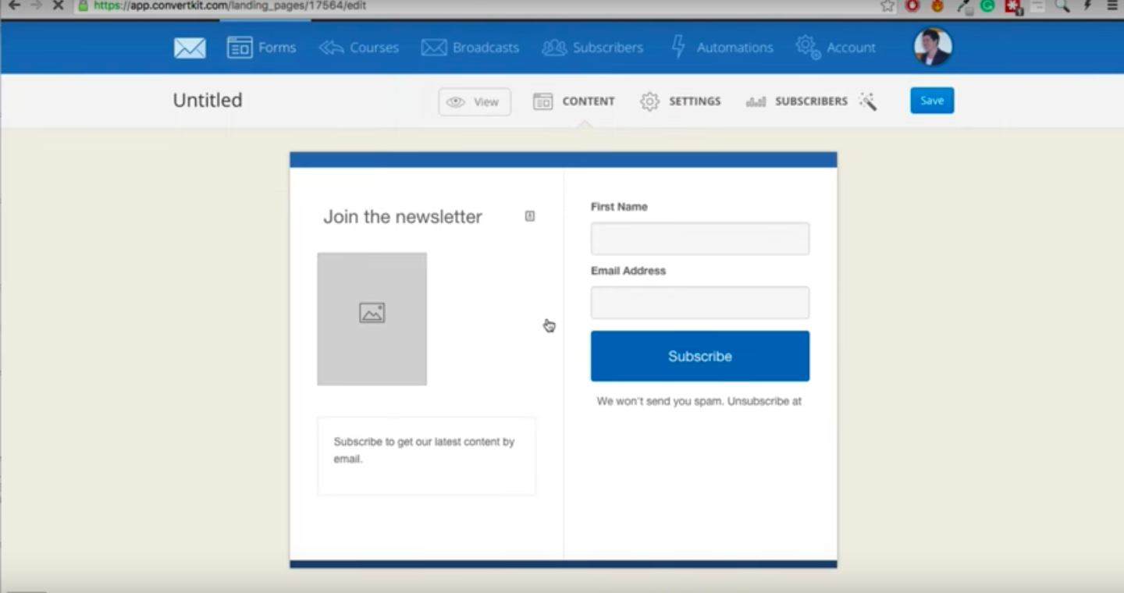The height and width of the screenshot is (593, 1124).
Task: Open the Broadcasts section
Action: [470, 48]
